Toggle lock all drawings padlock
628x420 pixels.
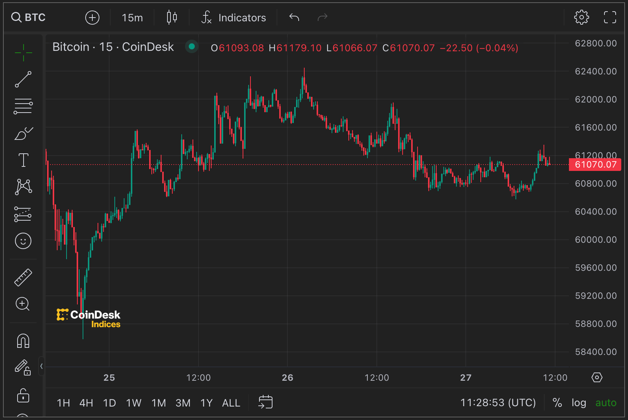pos(23,395)
